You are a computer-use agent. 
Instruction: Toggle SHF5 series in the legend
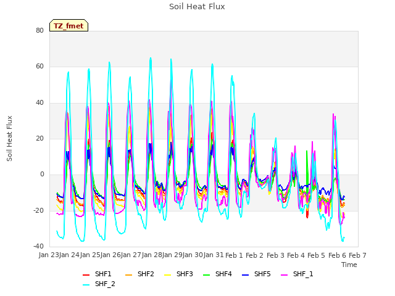coord(256,274)
